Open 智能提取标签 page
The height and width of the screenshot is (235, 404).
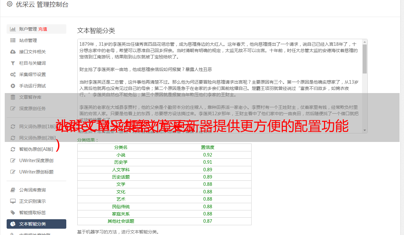(x=36, y=213)
